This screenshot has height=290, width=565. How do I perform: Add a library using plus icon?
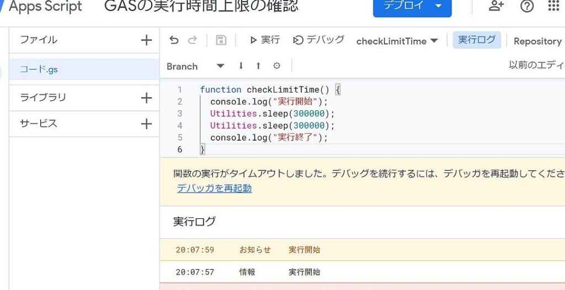point(146,98)
